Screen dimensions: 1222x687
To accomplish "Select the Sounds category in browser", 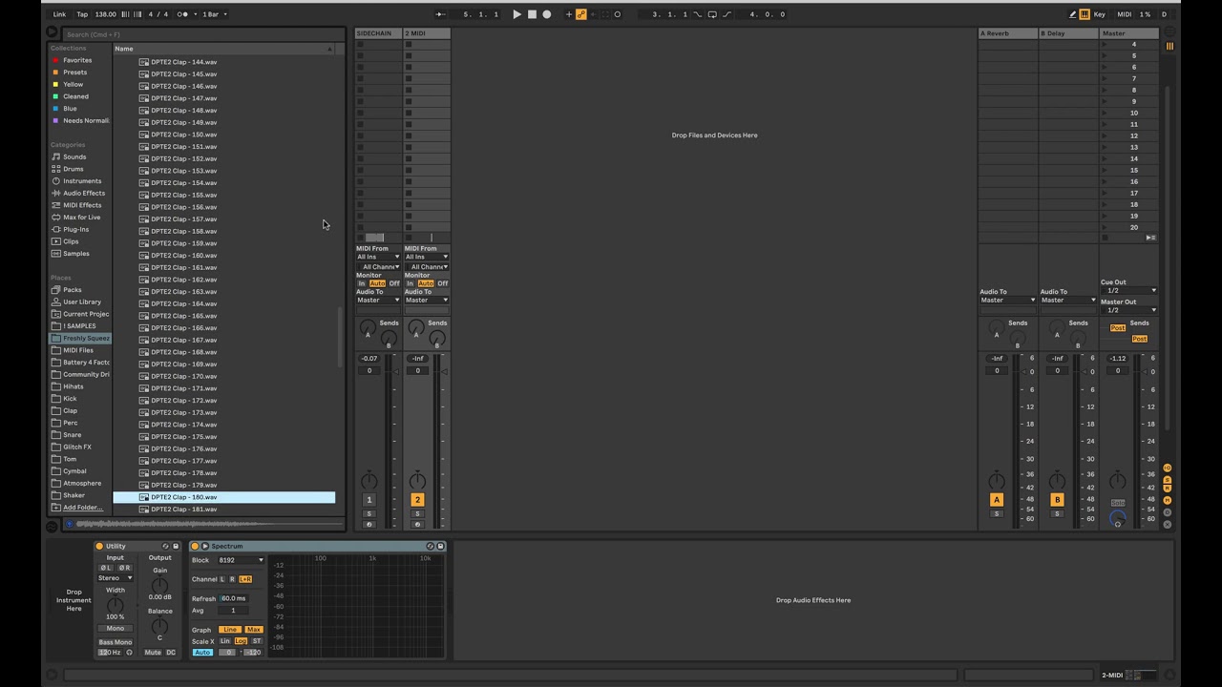I will coord(74,156).
